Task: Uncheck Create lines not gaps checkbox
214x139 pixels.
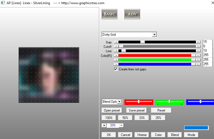Action: [116, 69]
